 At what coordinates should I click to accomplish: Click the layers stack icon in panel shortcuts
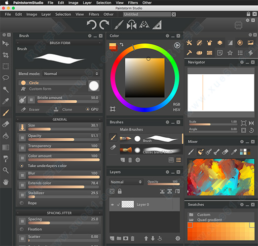pos(220,43)
